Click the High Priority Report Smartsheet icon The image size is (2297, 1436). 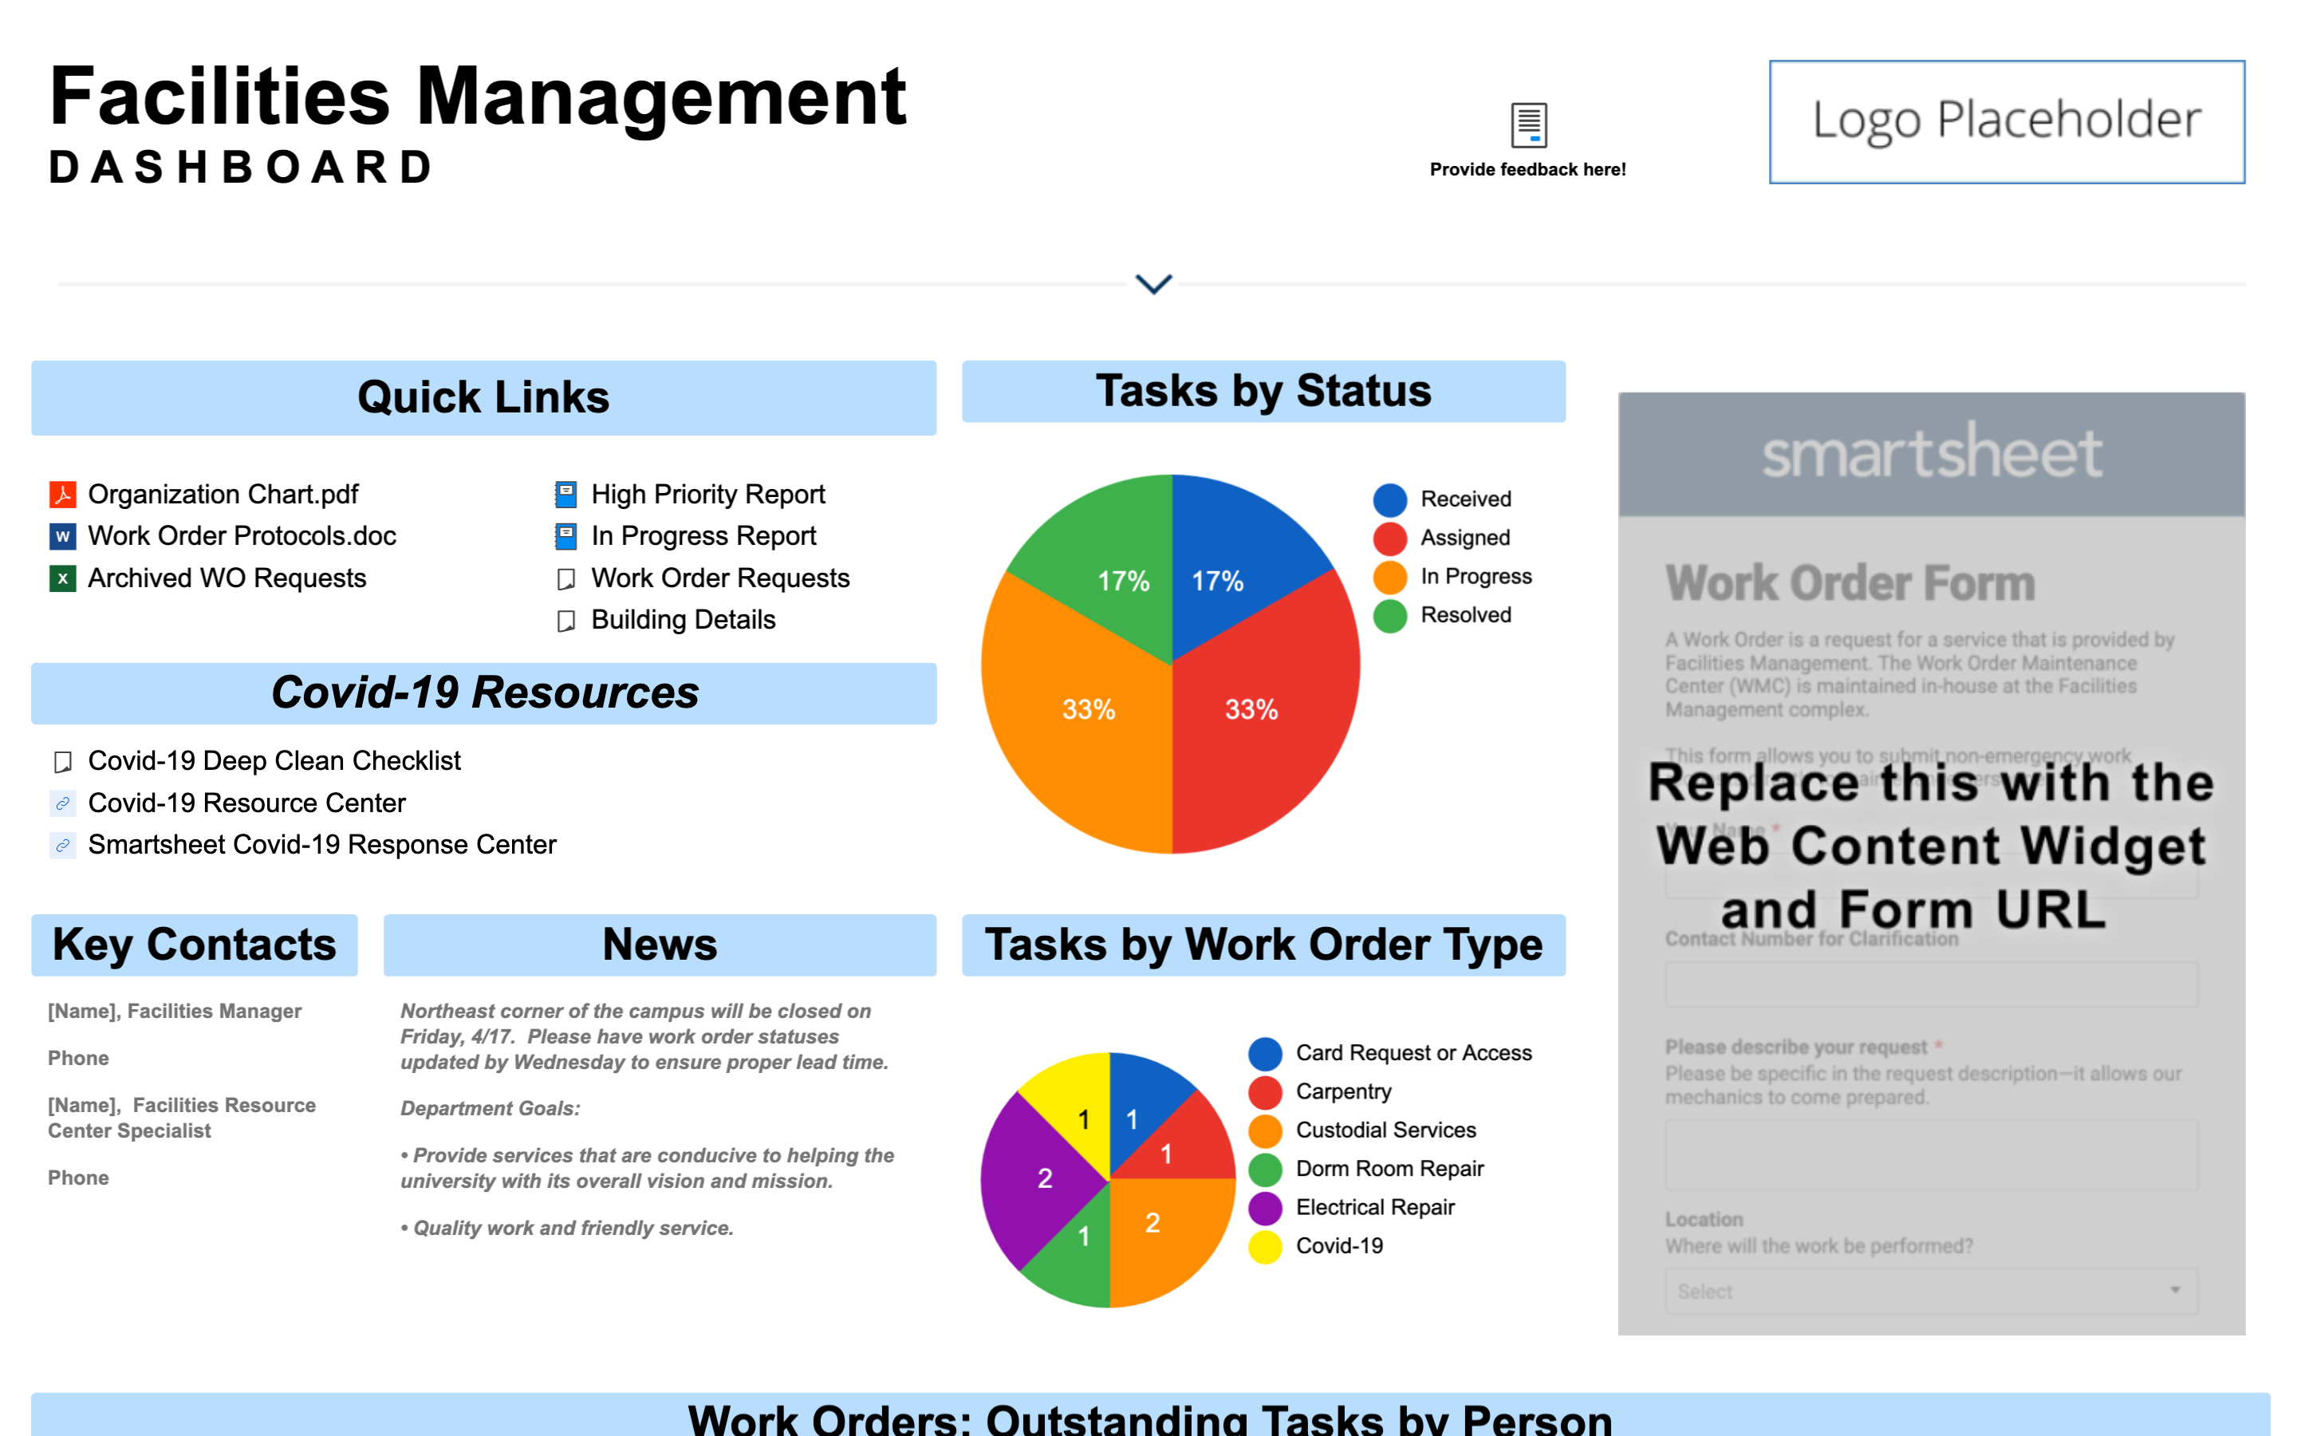564,491
